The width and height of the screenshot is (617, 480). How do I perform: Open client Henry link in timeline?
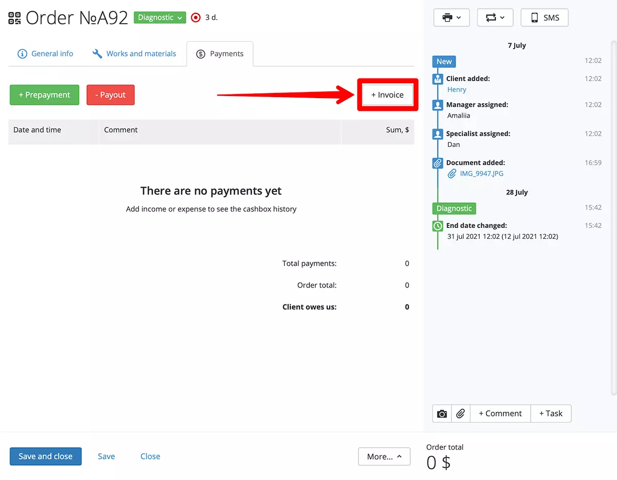[457, 90]
